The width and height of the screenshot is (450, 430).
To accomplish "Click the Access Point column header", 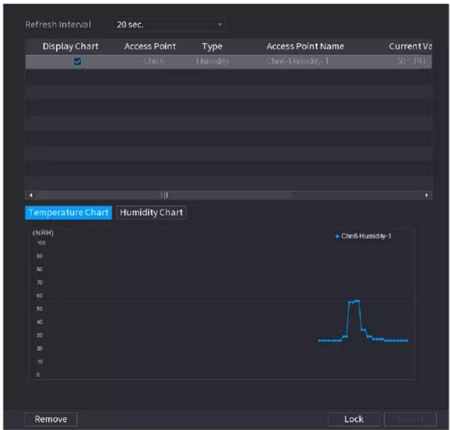I will [x=150, y=47].
